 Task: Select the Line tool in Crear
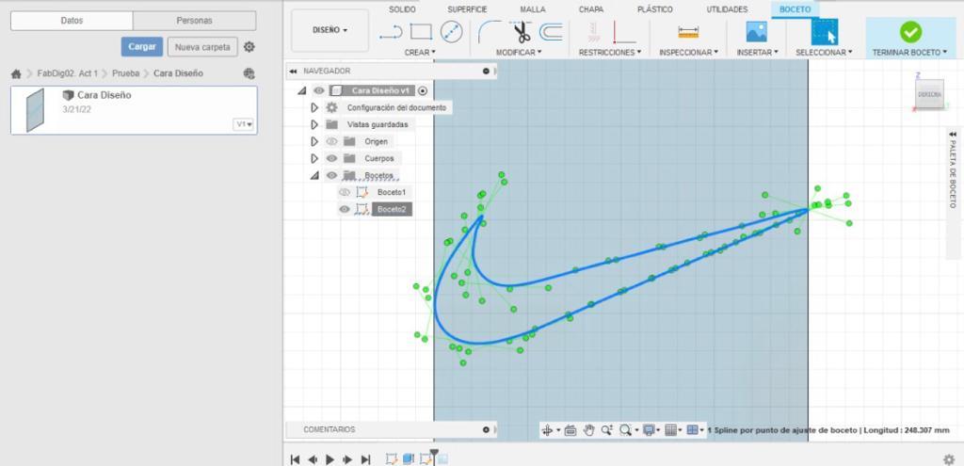point(391,31)
